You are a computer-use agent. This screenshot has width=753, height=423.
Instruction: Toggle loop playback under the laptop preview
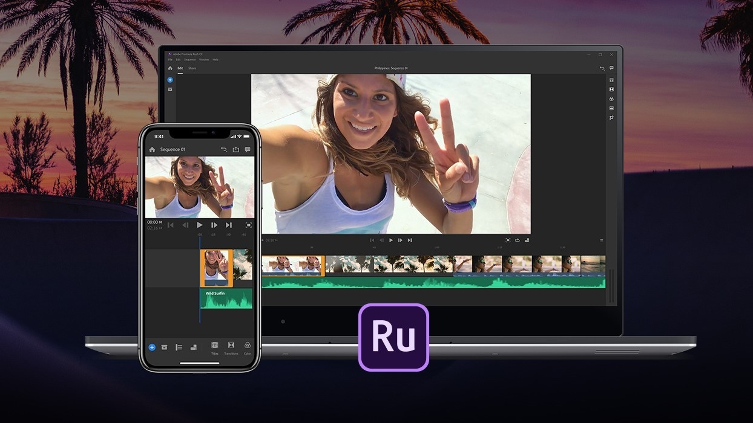point(518,240)
